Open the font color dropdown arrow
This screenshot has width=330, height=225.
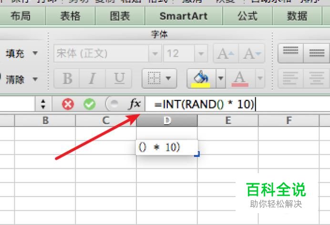260,78
